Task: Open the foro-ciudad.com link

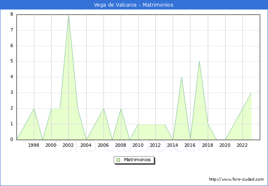Action: click(x=236, y=179)
